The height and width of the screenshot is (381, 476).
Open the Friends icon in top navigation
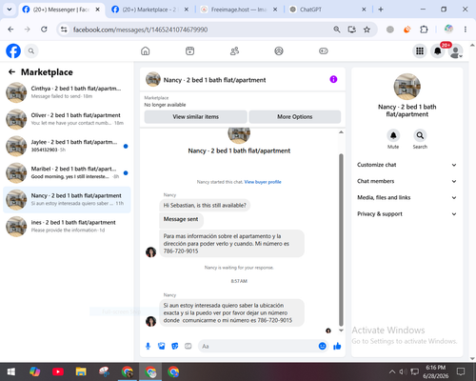(x=234, y=50)
